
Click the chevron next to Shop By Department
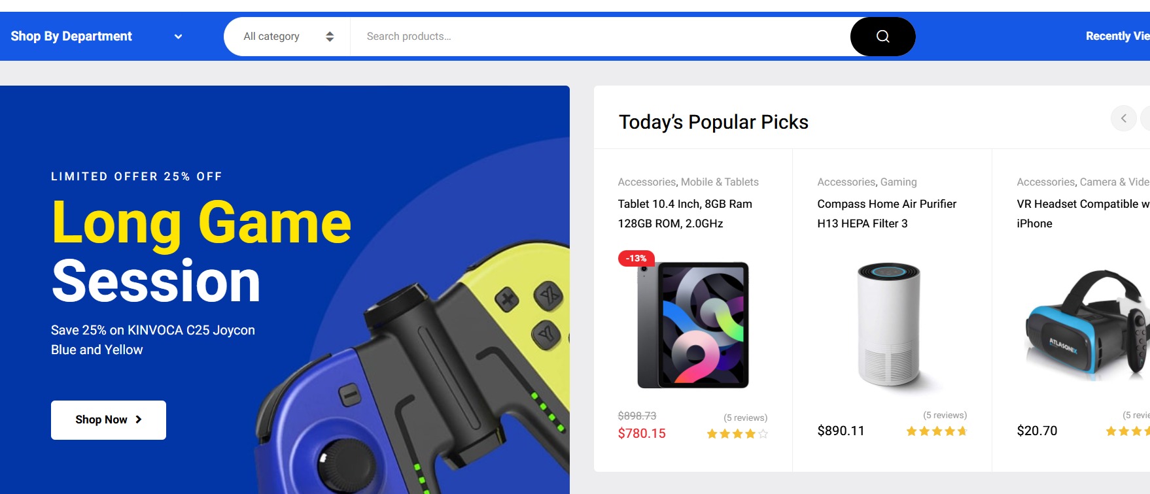point(177,37)
